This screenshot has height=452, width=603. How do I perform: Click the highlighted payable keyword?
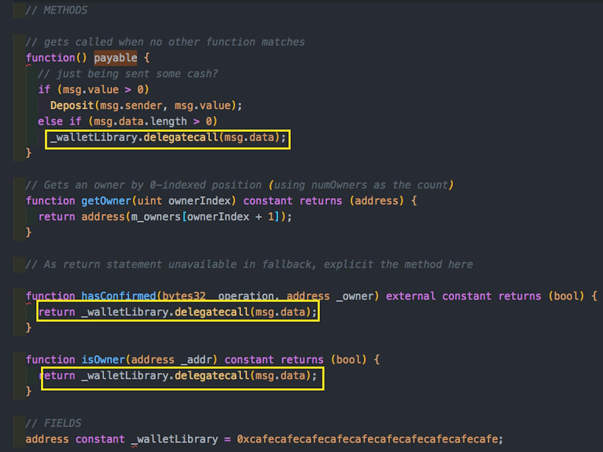(x=115, y=58)
